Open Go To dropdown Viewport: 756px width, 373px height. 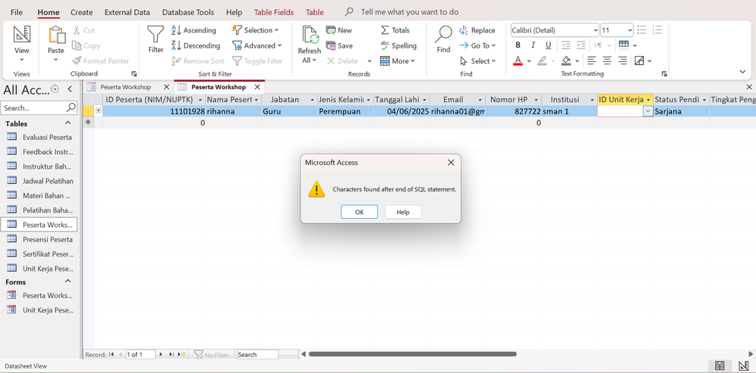(x=478, y=46)
